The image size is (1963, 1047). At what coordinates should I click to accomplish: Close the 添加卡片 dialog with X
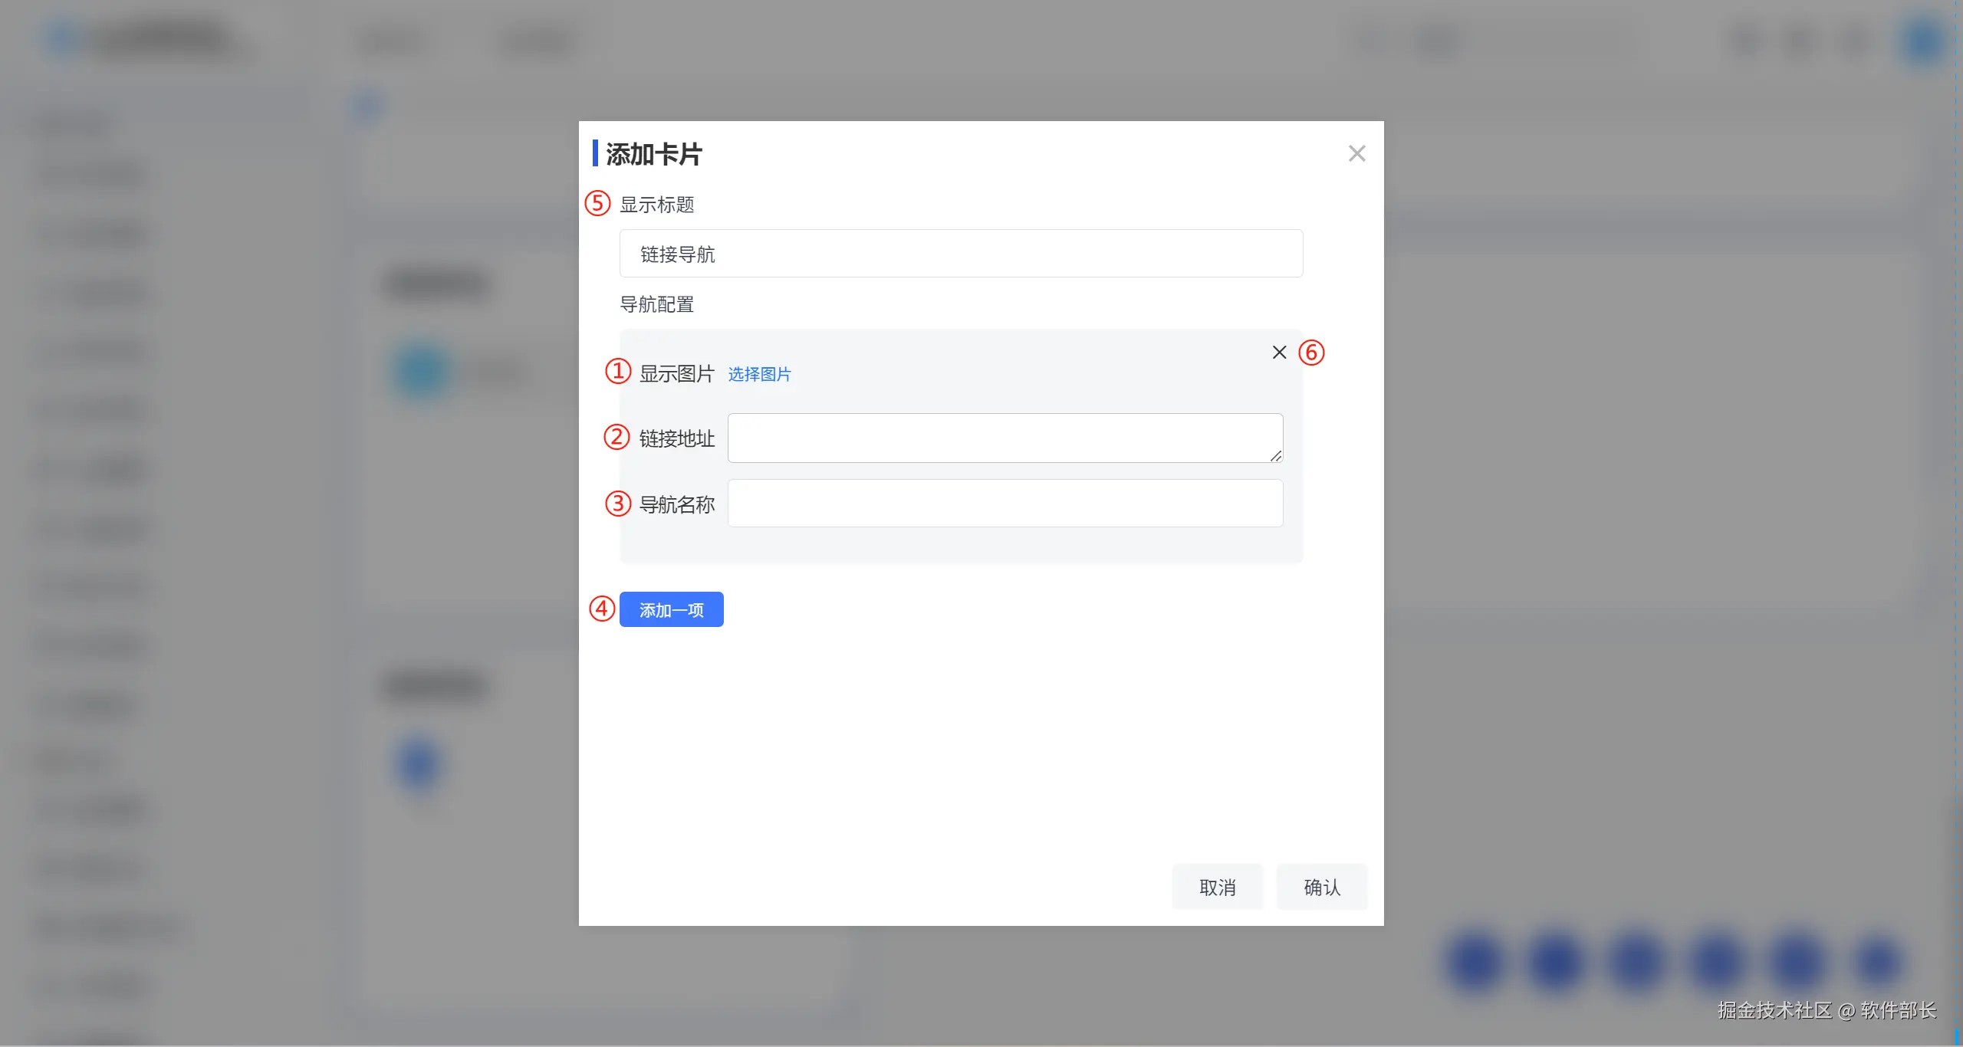coord(1356,153)
